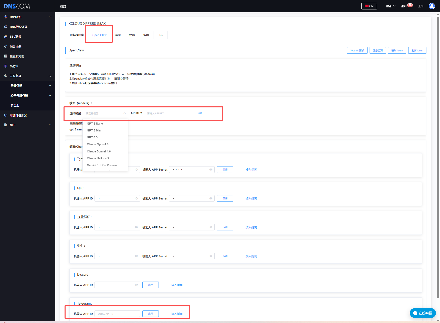Open the user avatar profile icon
440x323 pixels.
coord(432,6)
